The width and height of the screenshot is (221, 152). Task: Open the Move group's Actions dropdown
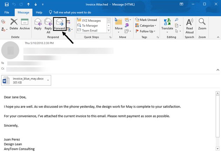tap(128, 31)
